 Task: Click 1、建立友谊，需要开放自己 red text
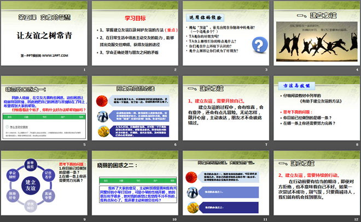click(217, 101)
